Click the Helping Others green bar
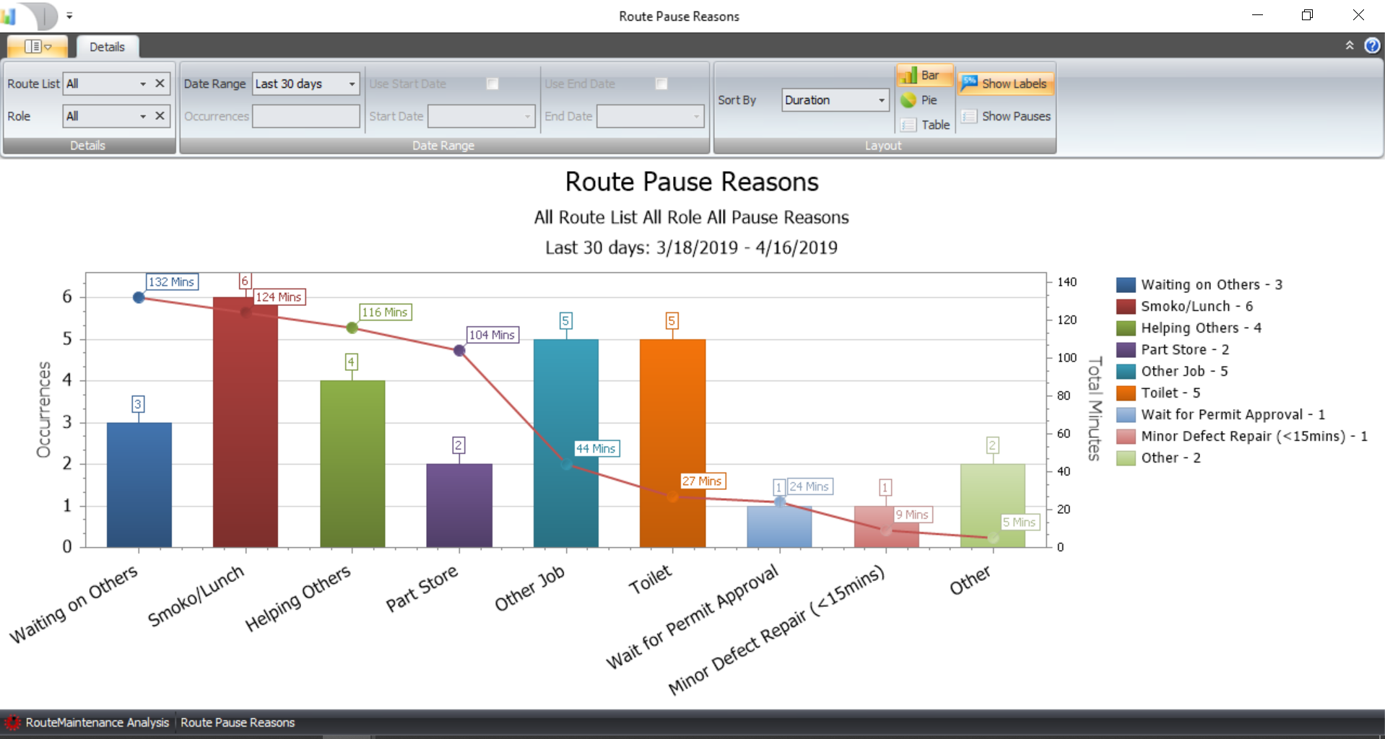The image size is (1385, 739). click(352, 464)
